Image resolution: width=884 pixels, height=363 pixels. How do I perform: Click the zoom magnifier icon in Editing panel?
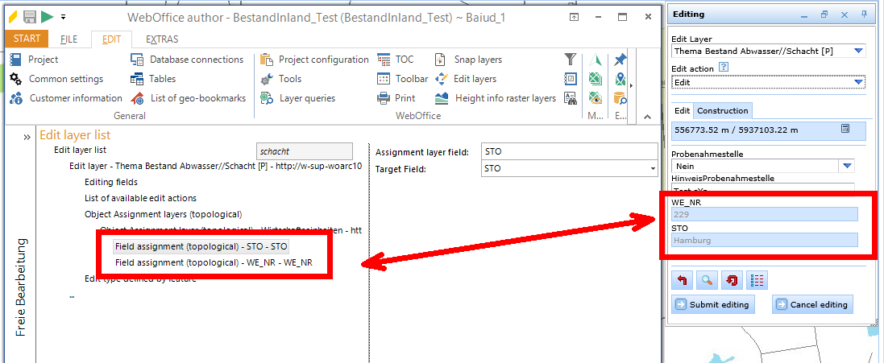point(706,280)
